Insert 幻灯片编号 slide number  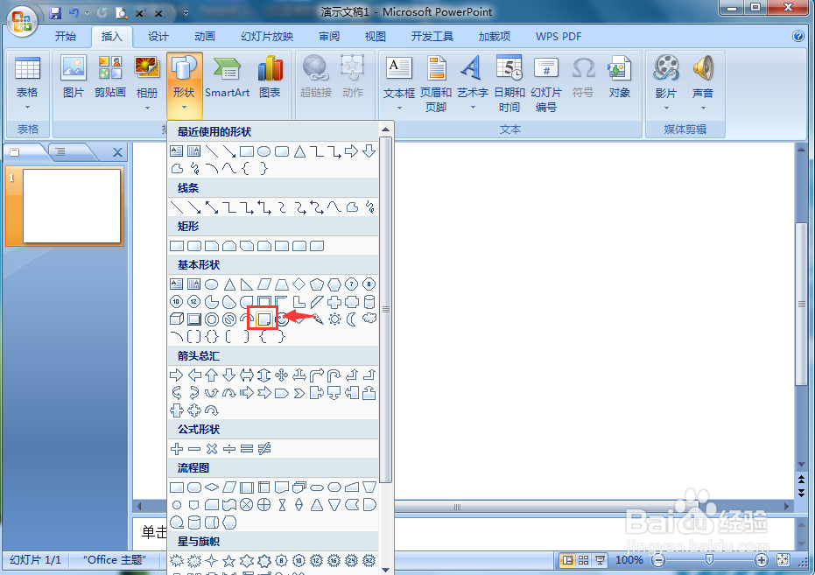(546, 83)
